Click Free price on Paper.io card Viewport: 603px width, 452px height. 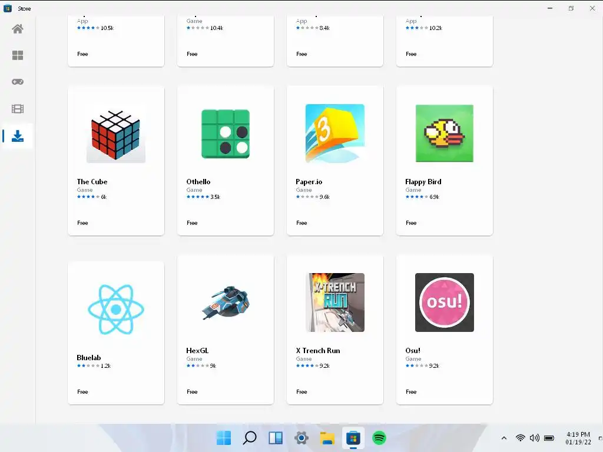(301, 223)
